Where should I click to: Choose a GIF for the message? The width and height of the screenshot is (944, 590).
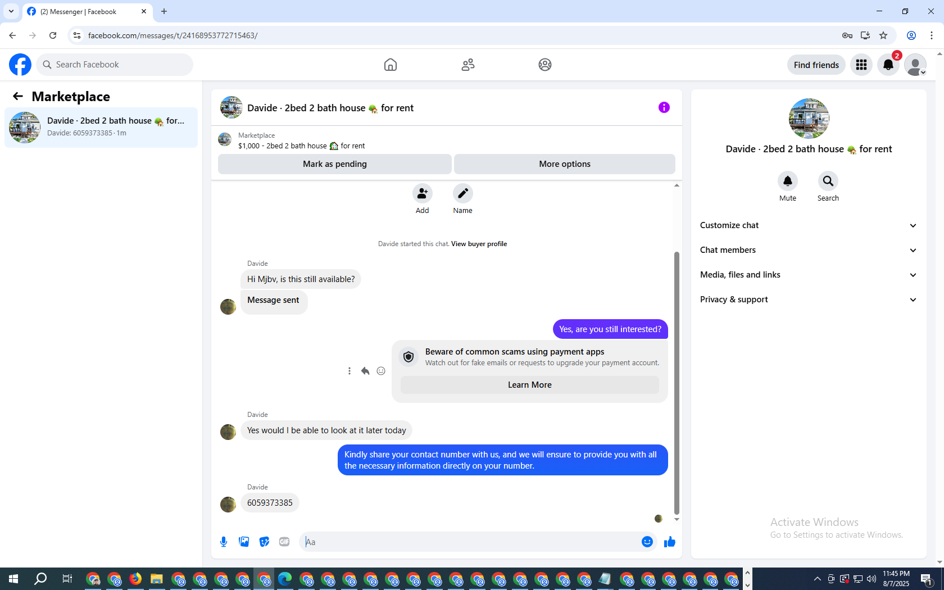coord(284,542)
